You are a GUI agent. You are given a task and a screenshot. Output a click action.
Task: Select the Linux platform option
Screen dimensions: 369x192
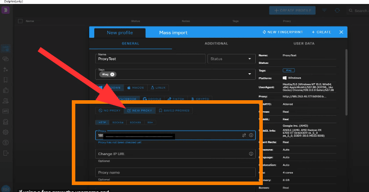point(158,88)
